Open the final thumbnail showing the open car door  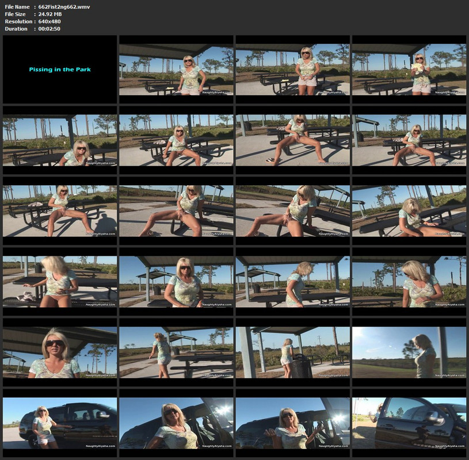coord(409,423)
